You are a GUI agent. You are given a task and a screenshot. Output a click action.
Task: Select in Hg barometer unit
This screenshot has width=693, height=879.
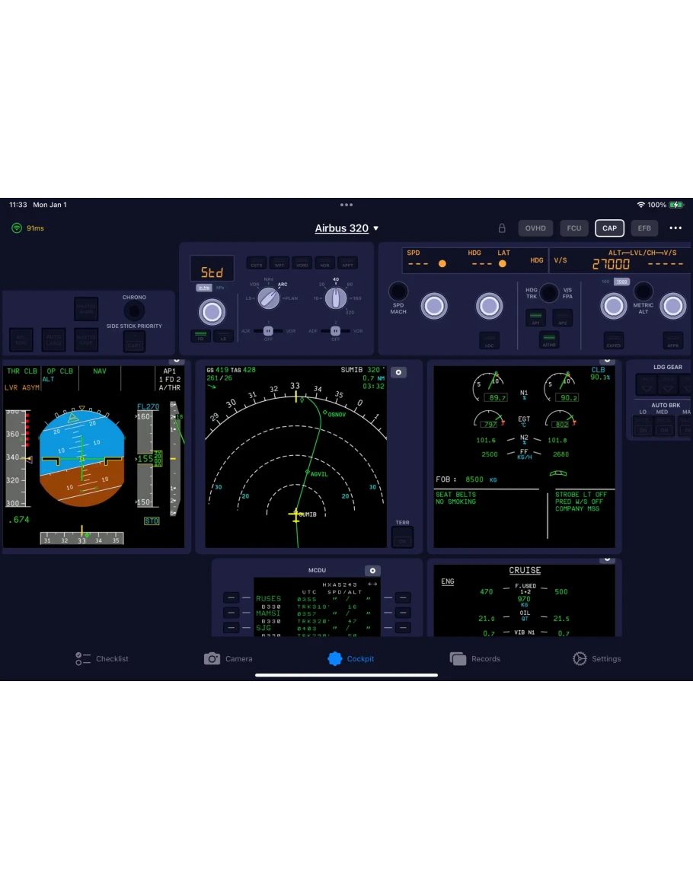pyautogui.click(x=203, y=288)
